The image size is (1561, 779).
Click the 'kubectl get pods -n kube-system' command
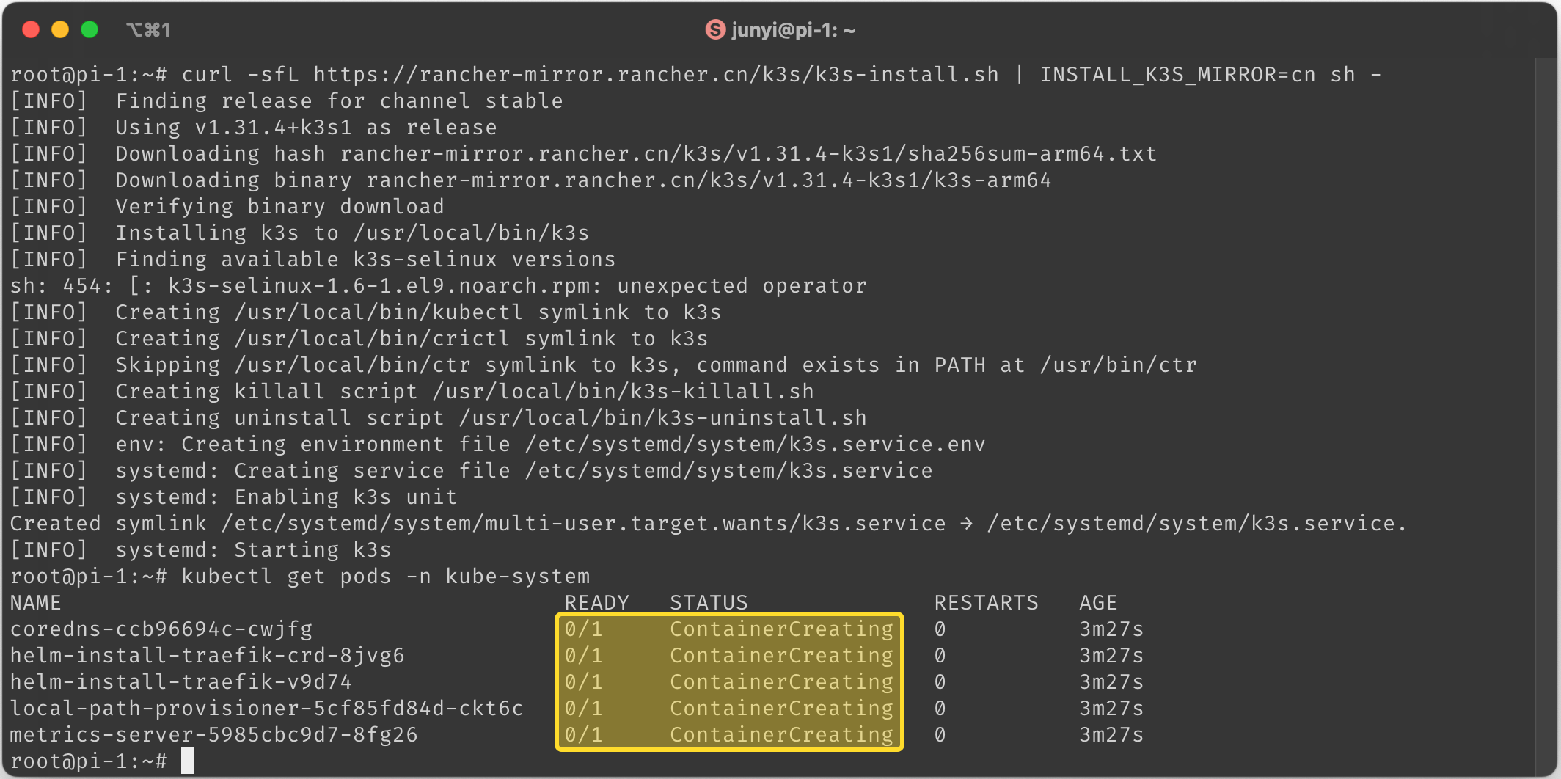pyautogui.click(x=385, y=577)
